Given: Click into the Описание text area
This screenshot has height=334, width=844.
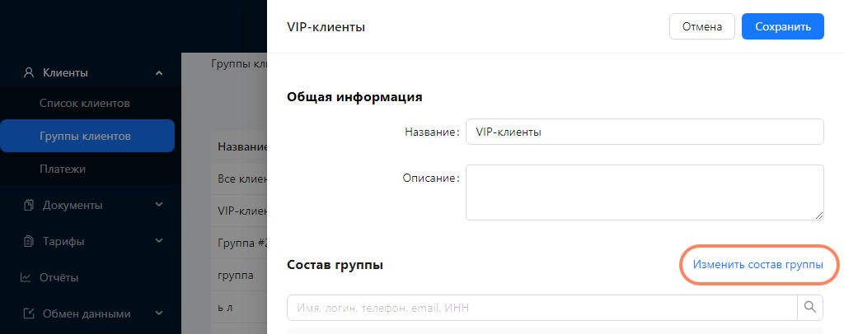Looking at the screenshot, I should click(645, 193).
